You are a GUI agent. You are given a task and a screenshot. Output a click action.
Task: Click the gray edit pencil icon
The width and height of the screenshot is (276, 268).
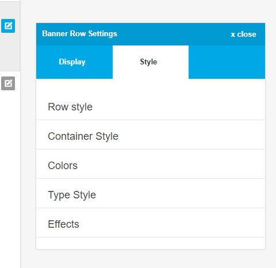[8, 83]
